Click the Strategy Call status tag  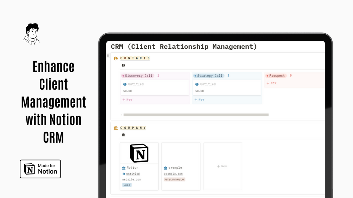coord(209,76)
